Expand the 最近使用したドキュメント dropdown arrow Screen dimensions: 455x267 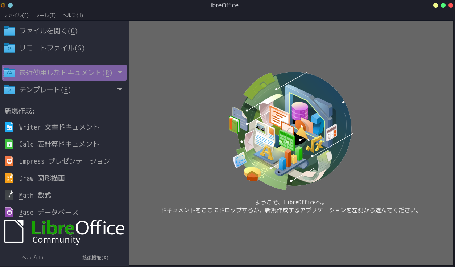[120, 72]
